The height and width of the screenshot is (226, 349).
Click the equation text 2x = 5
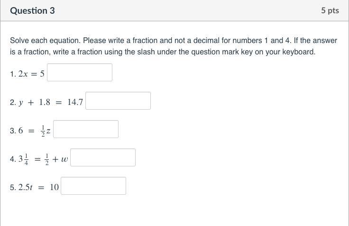click(x=31, y=74)
